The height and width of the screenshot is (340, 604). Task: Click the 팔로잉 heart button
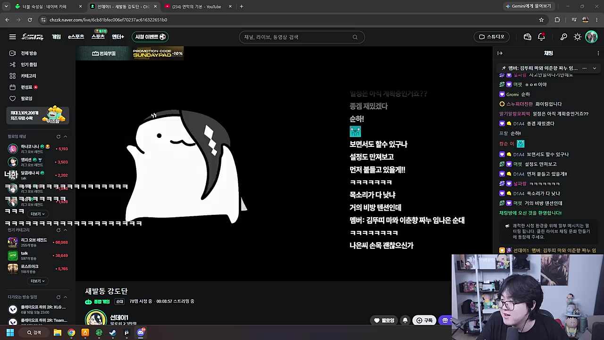click(x=384, y=321)
